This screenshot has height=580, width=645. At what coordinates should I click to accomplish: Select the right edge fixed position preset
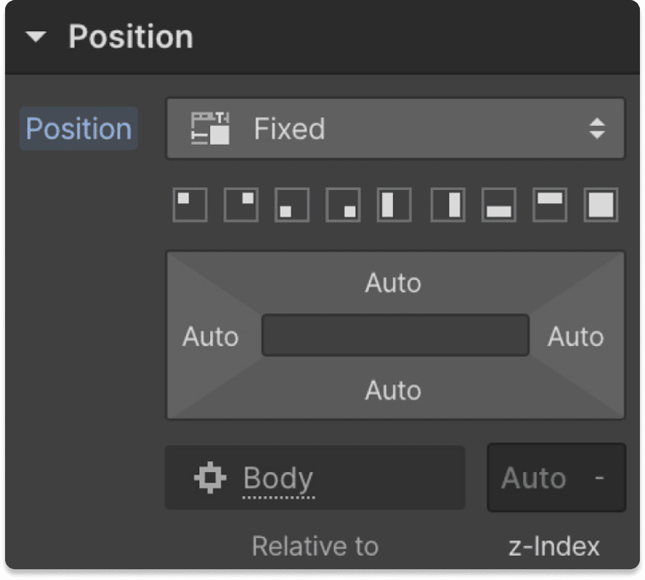click(x=447, y=205)
